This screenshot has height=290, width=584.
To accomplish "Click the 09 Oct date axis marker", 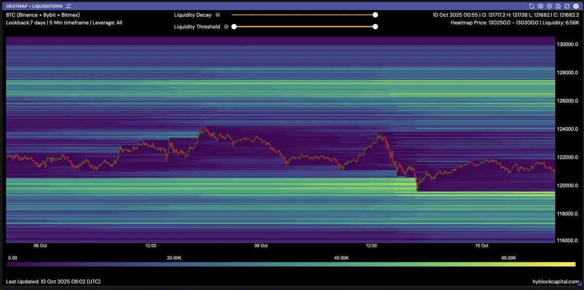I will [x=261, y=246].
